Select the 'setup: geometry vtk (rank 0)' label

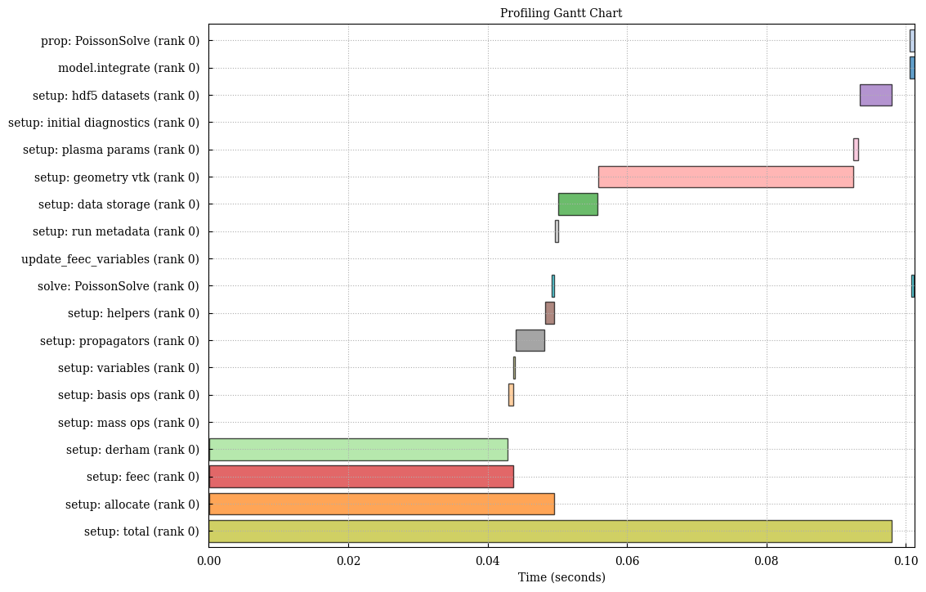tap(117, 177)
